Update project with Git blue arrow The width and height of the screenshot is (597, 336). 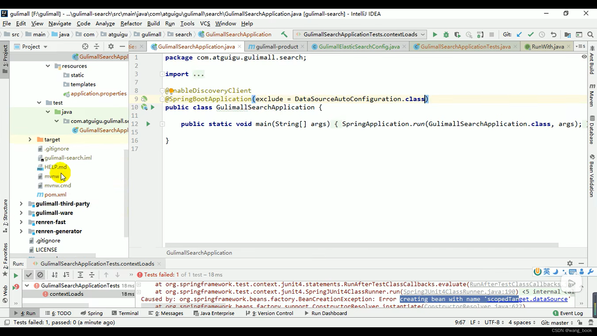pos(519,35)
